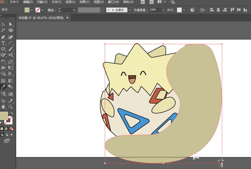The image size is (251, 169).
Task: Select the Shape Builder tool
Action: click(x=3, y=74)
